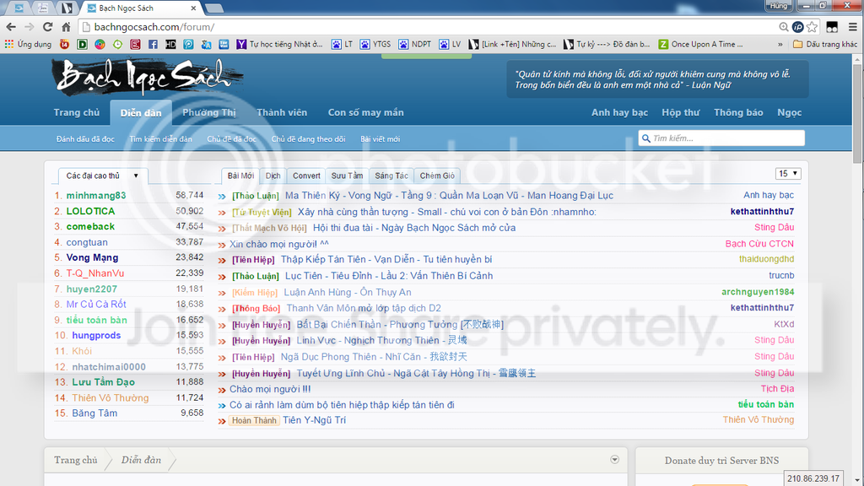Collapse the breadcrumb panel with arrow button
Screen dimensions: 864x486
(x=614, y=460)
